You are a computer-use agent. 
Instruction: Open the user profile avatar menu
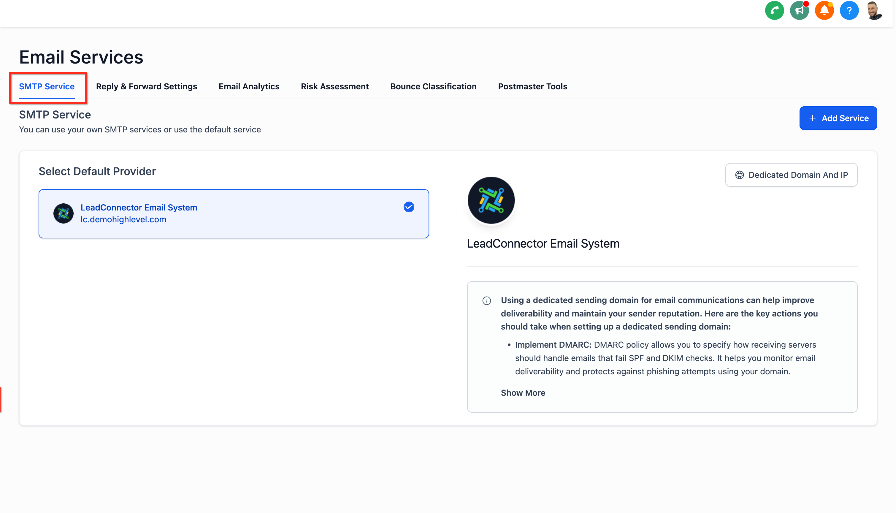(874, 11)
